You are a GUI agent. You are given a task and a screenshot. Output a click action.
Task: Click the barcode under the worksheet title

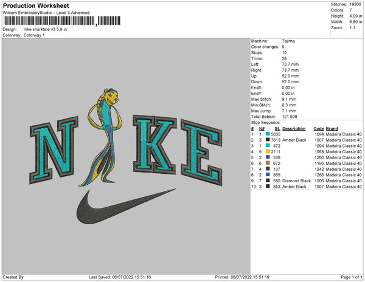(62, 21)
